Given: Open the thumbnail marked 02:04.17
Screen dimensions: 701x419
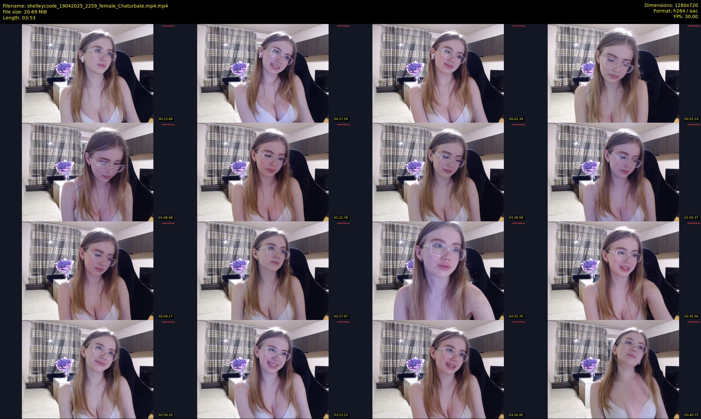Looking at the screenshot, I should click(87, 270).
